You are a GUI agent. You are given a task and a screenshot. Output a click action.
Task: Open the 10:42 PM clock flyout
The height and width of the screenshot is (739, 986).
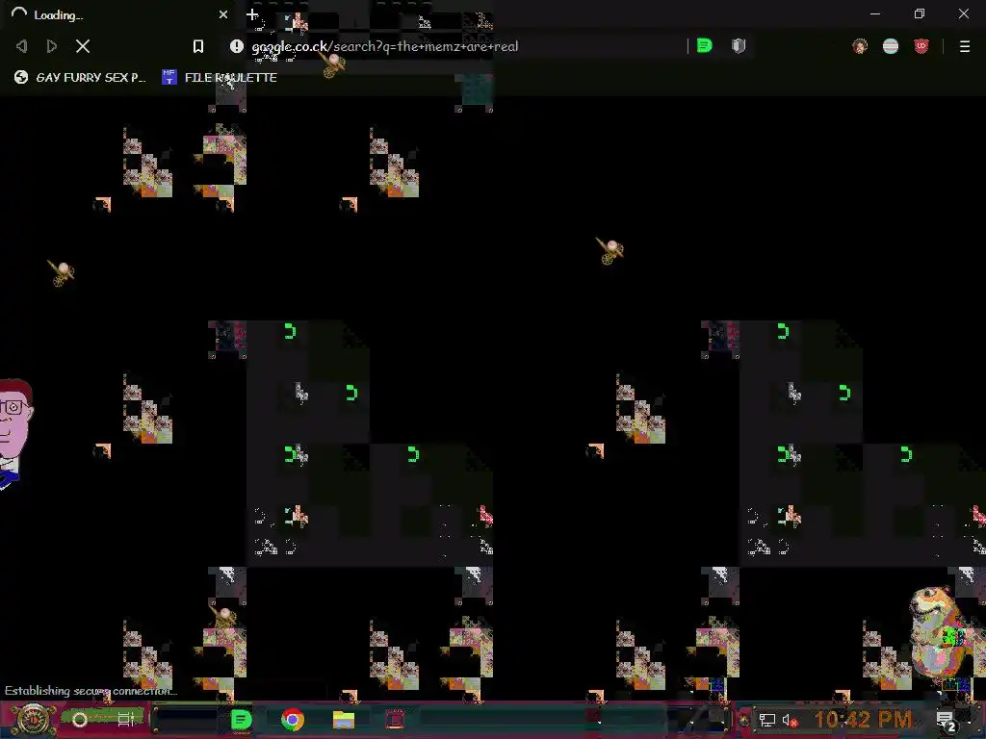[863, 720]
